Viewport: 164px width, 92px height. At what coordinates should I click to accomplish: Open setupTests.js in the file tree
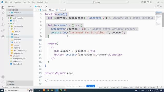click(18, 53)
